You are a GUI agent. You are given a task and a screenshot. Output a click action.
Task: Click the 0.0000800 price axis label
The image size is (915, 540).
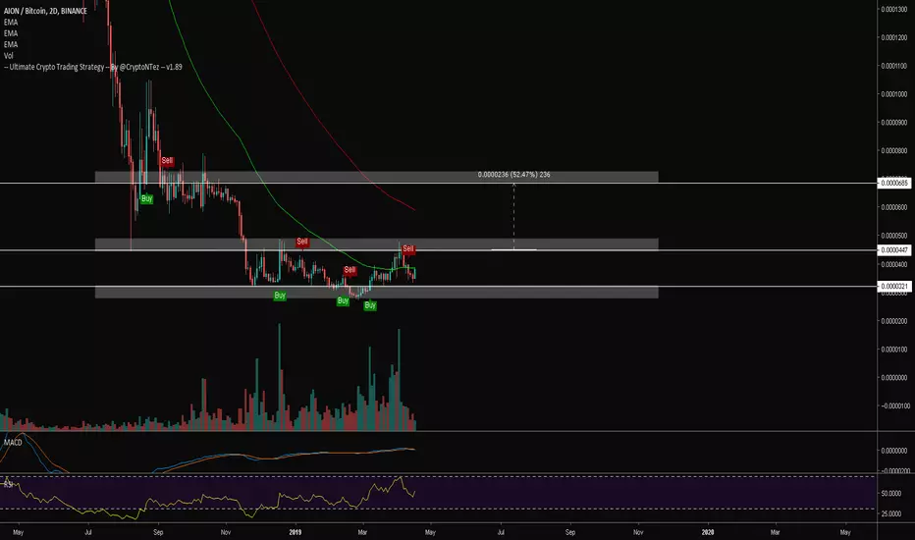coord(894,150)
